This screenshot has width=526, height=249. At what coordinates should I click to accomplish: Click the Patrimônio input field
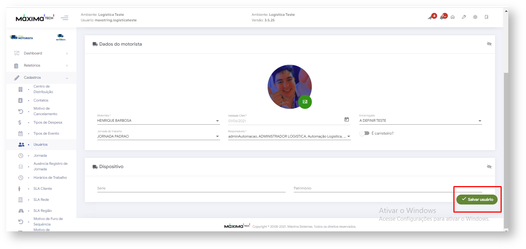388,188
